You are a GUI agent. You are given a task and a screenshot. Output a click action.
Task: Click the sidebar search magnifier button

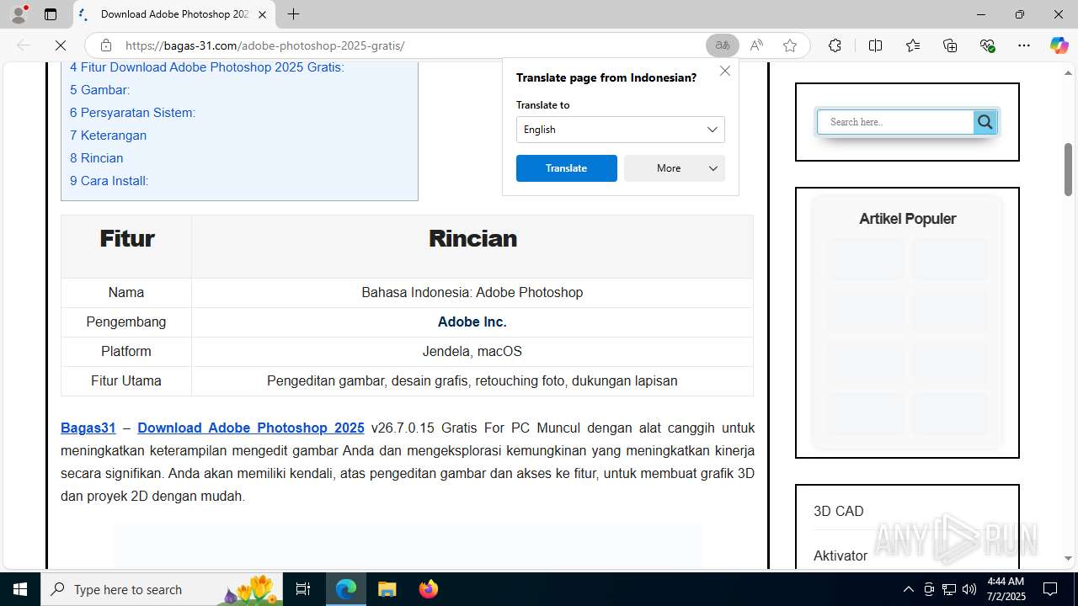[x=985, y=122]
